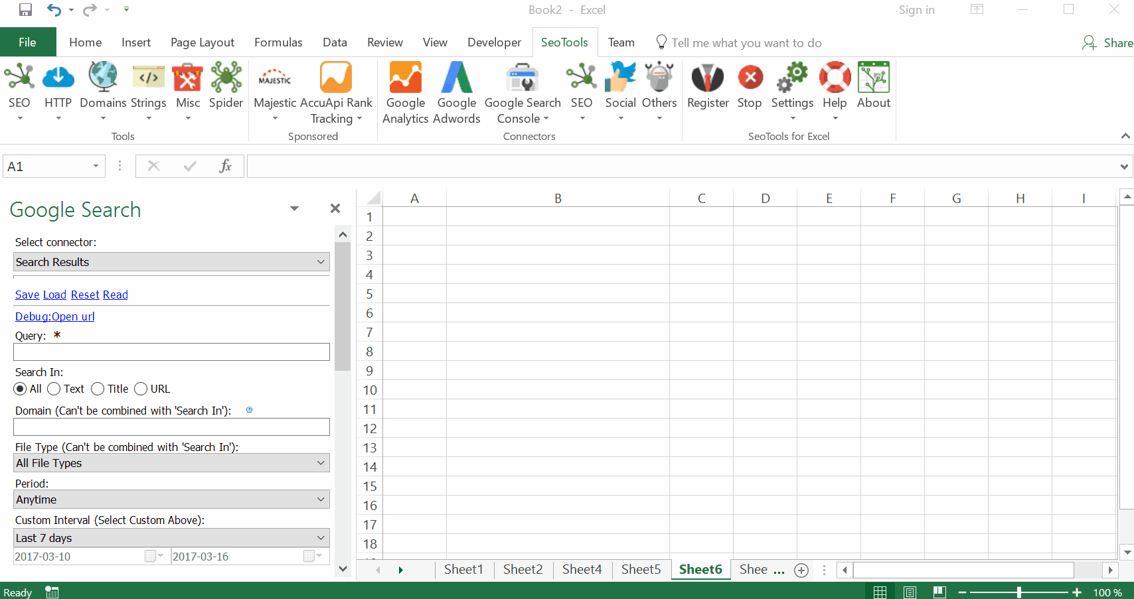
Task: Add a new sheet with plus button
Action: (801, 570)
